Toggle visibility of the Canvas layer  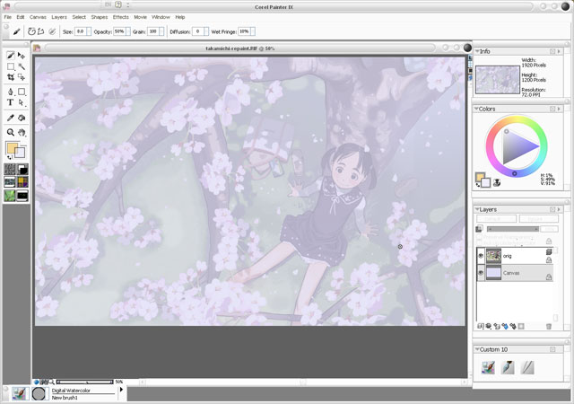point(481,273)
